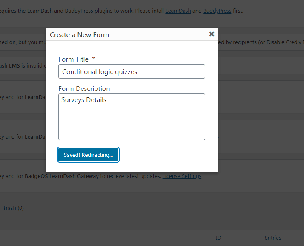Click the Form Description label

point(84,89)
